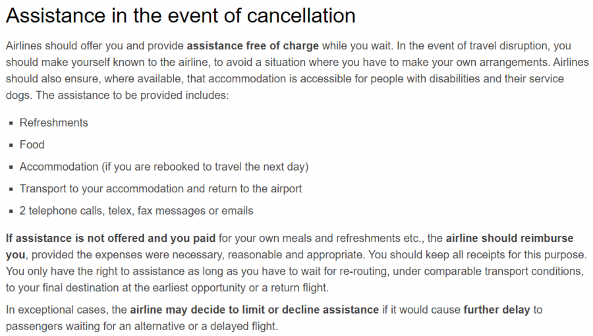Click bullet marker beside Transport item
The image size is (593, 336).
(x=11, y=189)
